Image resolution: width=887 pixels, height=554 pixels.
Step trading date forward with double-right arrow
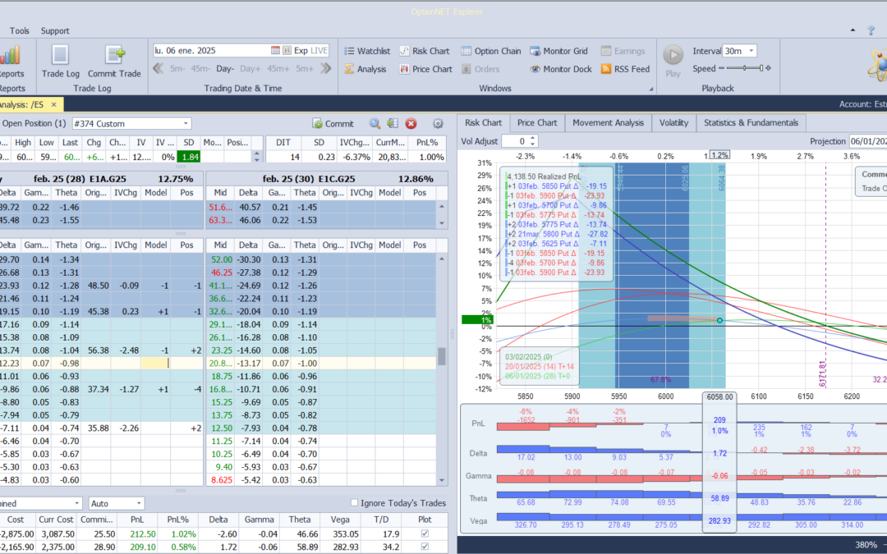(326, 68)
